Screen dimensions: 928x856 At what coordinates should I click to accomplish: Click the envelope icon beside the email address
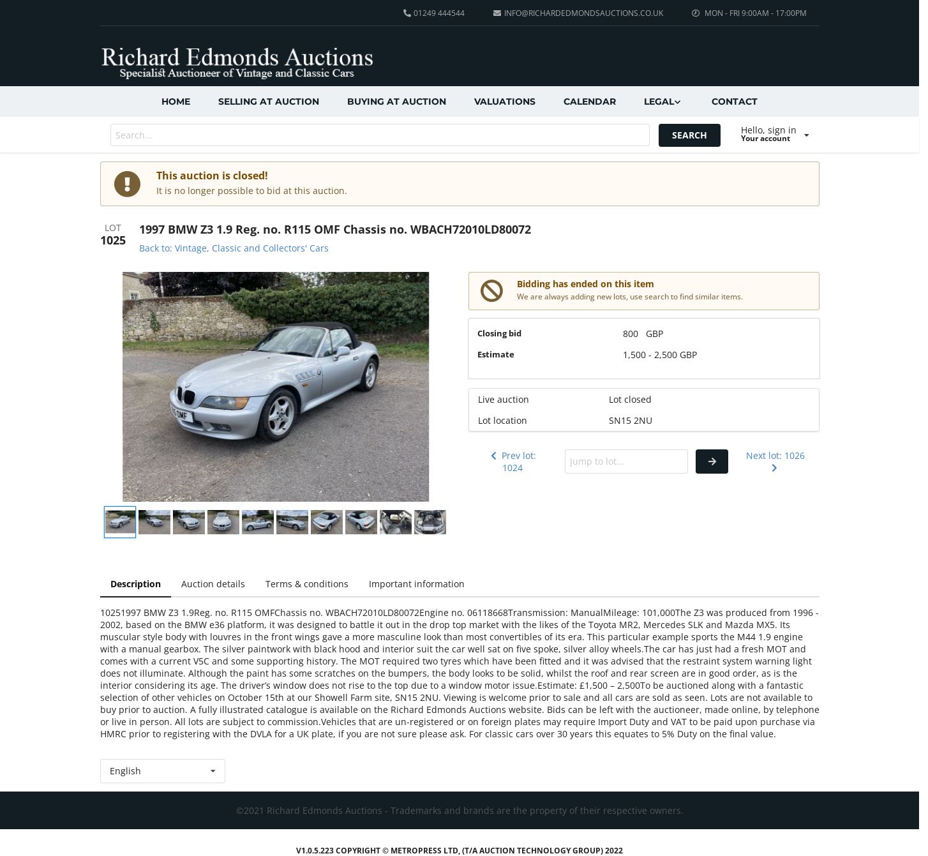click(x=497, y=13)
